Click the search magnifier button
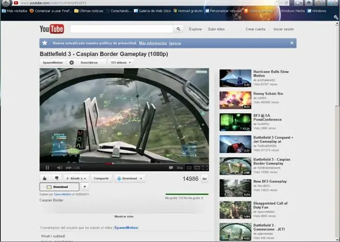Image resolution: width=340 pixels, height=242 pixels. click(178, 29)
